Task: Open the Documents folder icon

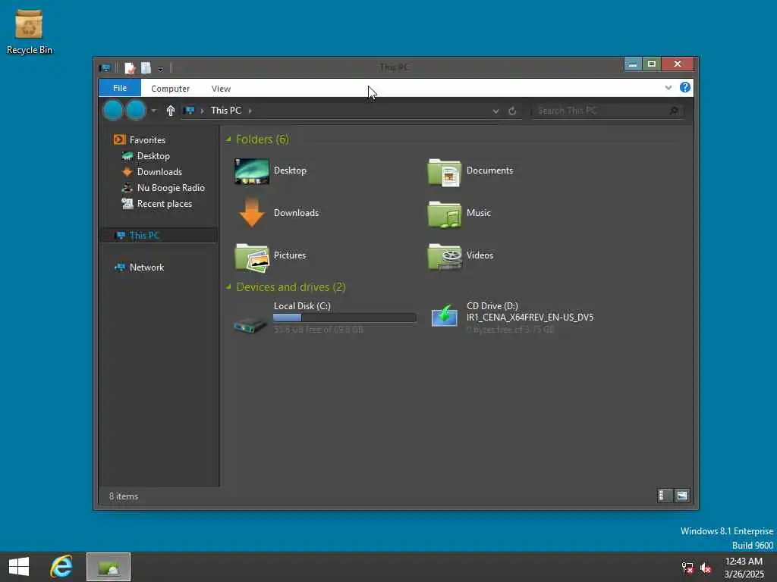Action: pos(445,172)
